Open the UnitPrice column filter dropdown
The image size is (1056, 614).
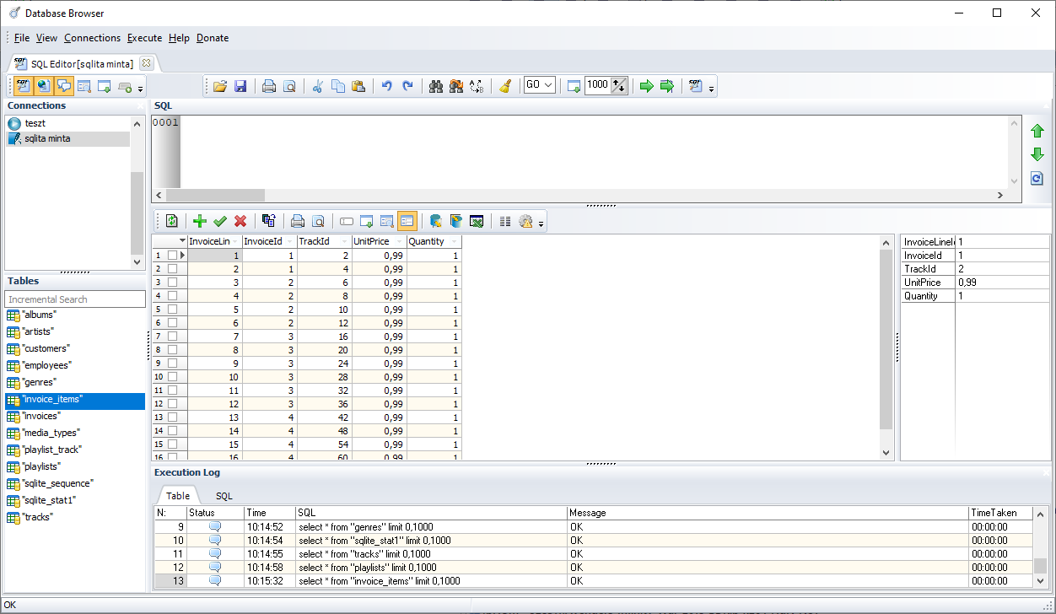[x=399, y=242]
